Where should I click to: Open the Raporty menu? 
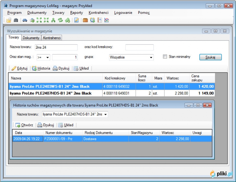[x=76, y=13]
